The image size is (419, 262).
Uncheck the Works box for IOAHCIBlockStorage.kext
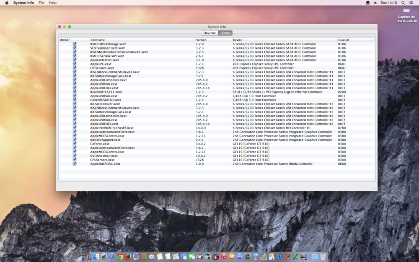click(x=75, y=44)
